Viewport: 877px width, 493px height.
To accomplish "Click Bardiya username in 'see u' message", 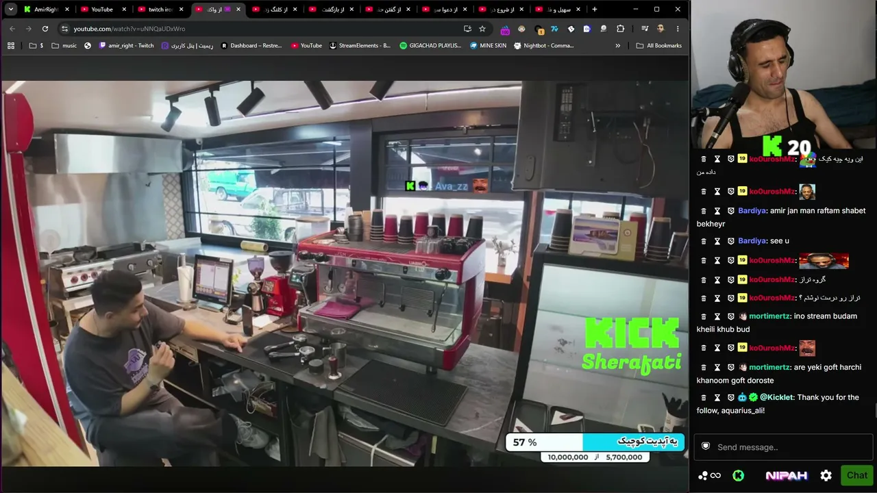I will pyautogui.click(x=752, y=241).
